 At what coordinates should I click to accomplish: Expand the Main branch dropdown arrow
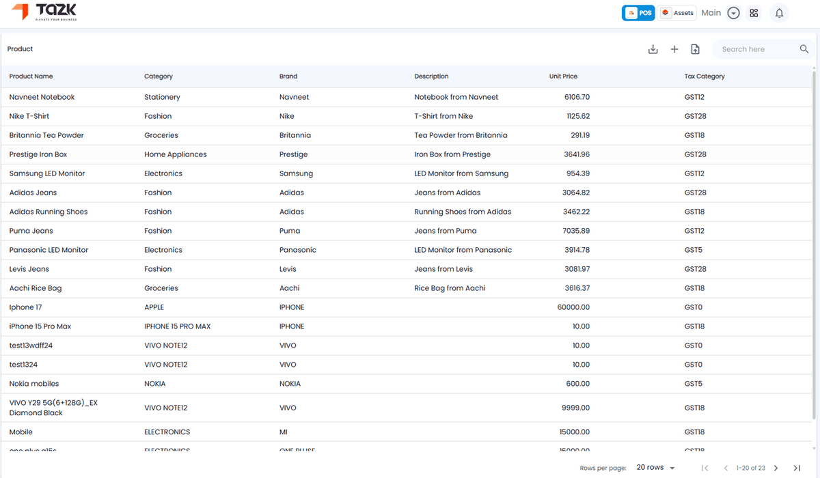(x=734, y=13)
